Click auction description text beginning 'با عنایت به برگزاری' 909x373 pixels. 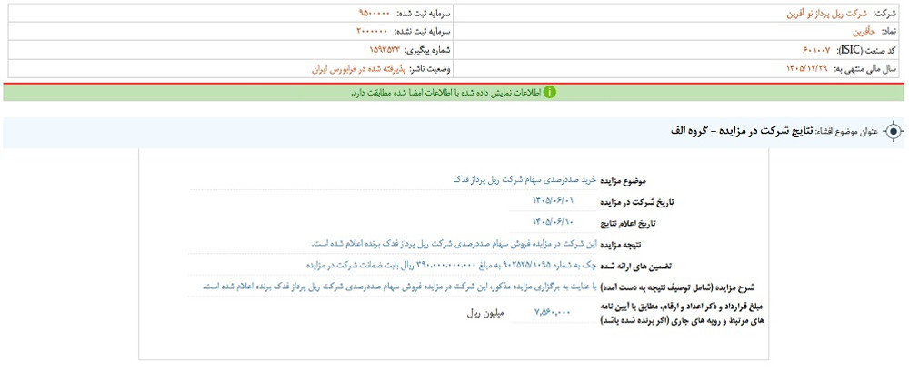pyautogui.click(x=399, y=287)
